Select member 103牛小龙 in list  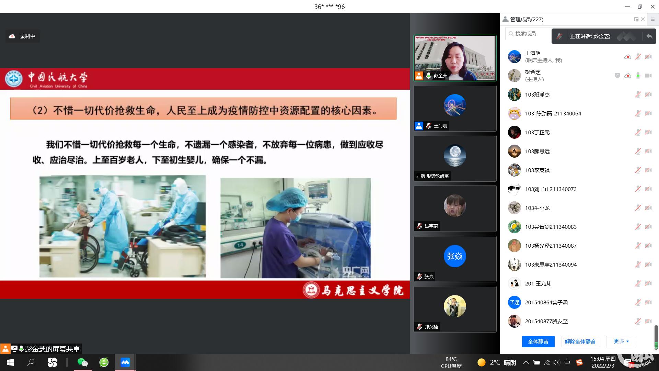(x=537, y=208)
